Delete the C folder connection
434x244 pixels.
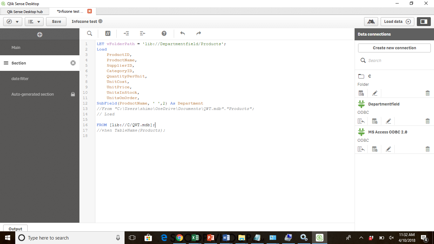point(427,93)
